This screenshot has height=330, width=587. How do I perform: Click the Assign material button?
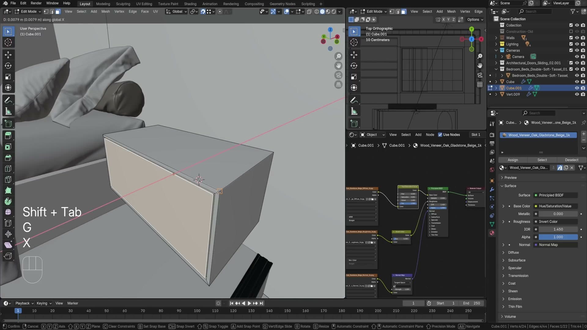tap(513, 160)
